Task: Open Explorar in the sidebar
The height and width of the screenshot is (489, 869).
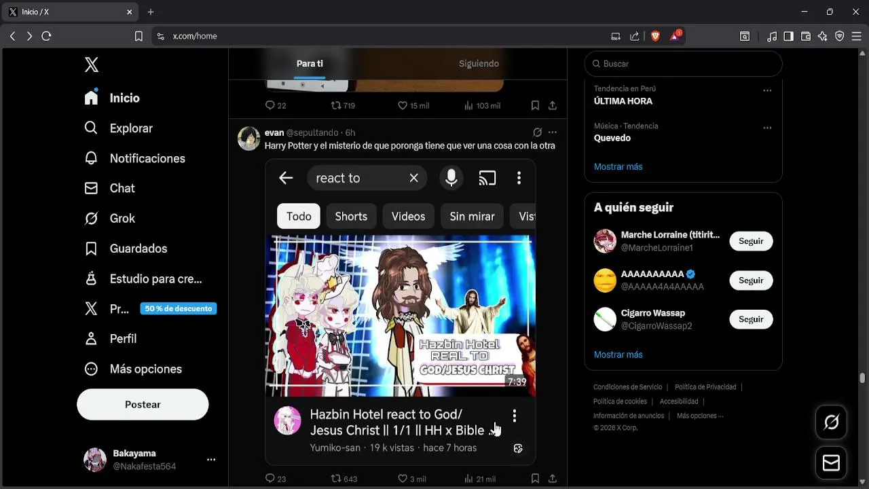Action: point(118,128)
